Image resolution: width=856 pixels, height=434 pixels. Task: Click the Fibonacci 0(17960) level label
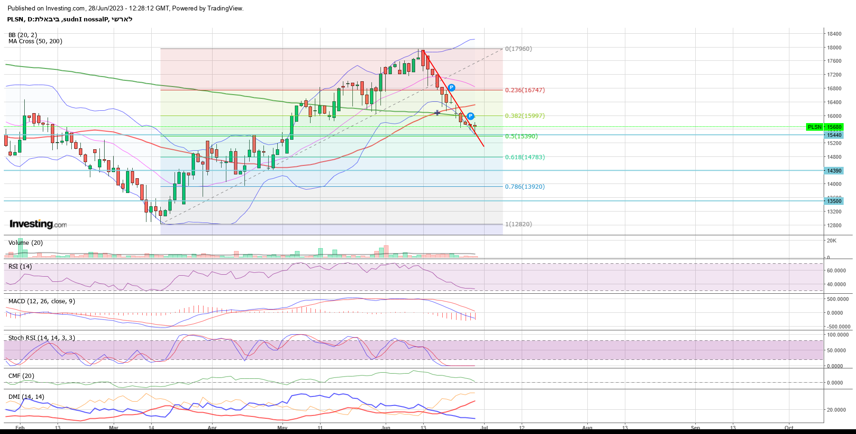tap(518, 49)
